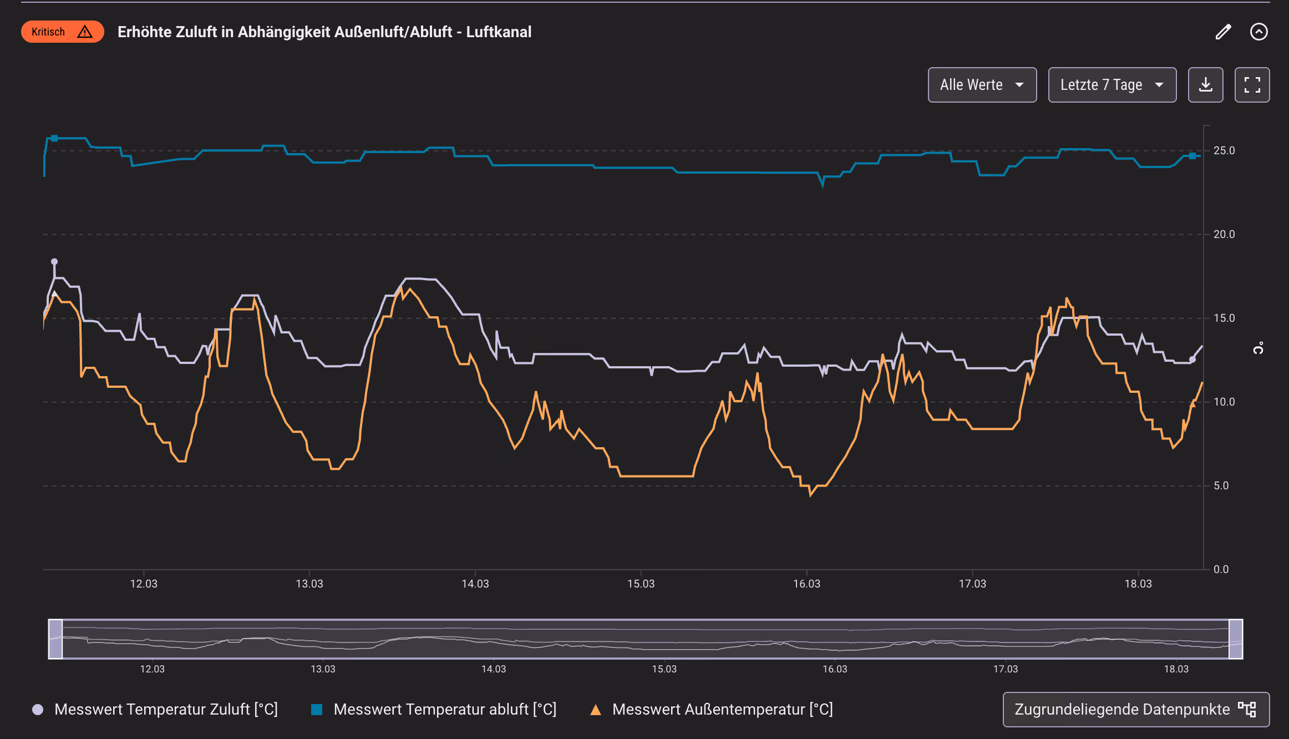
Task: Click the 15.03 date label on the x-axis
Action: [x=641, y=584]
